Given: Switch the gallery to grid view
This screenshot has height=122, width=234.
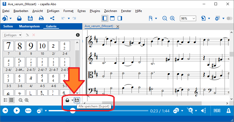Looking at the screenshot, I should [11, 100].
